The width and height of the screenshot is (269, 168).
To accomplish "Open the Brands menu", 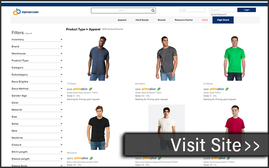I will (162, 20).
